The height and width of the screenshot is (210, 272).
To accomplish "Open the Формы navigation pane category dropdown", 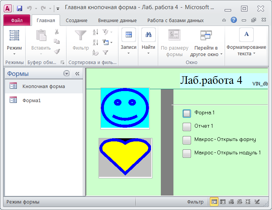I will (67, 74).
